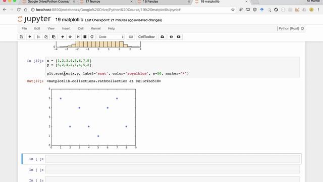Click the Python [Root] kernel indicator
The width and height of the screenshot is (323, 182).
click(289, 28)
